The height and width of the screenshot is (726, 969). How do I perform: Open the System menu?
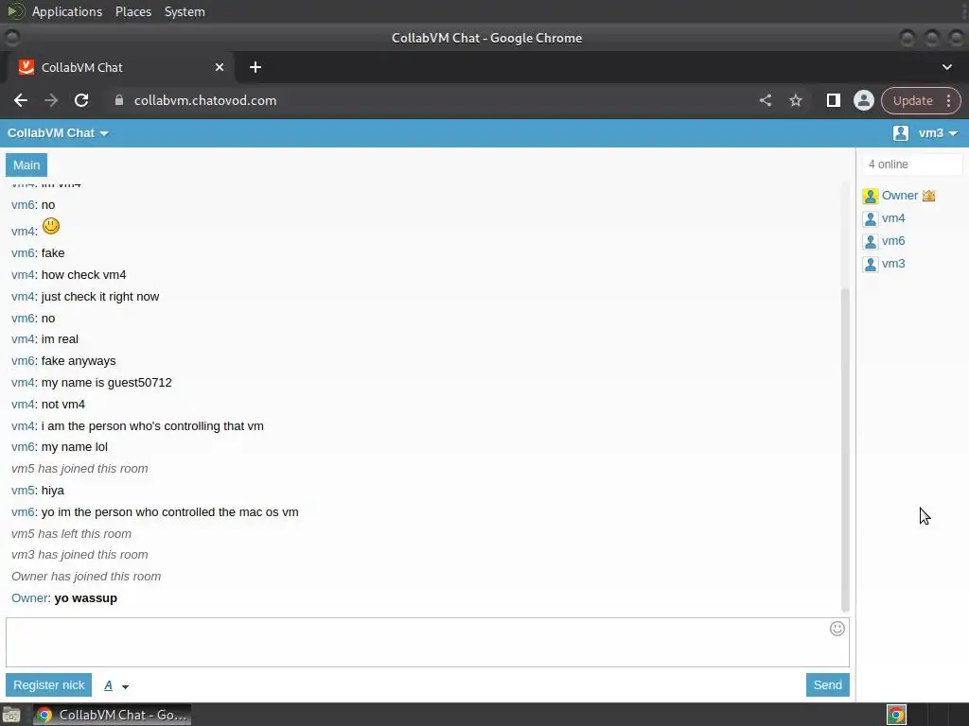tap(185, 11)
